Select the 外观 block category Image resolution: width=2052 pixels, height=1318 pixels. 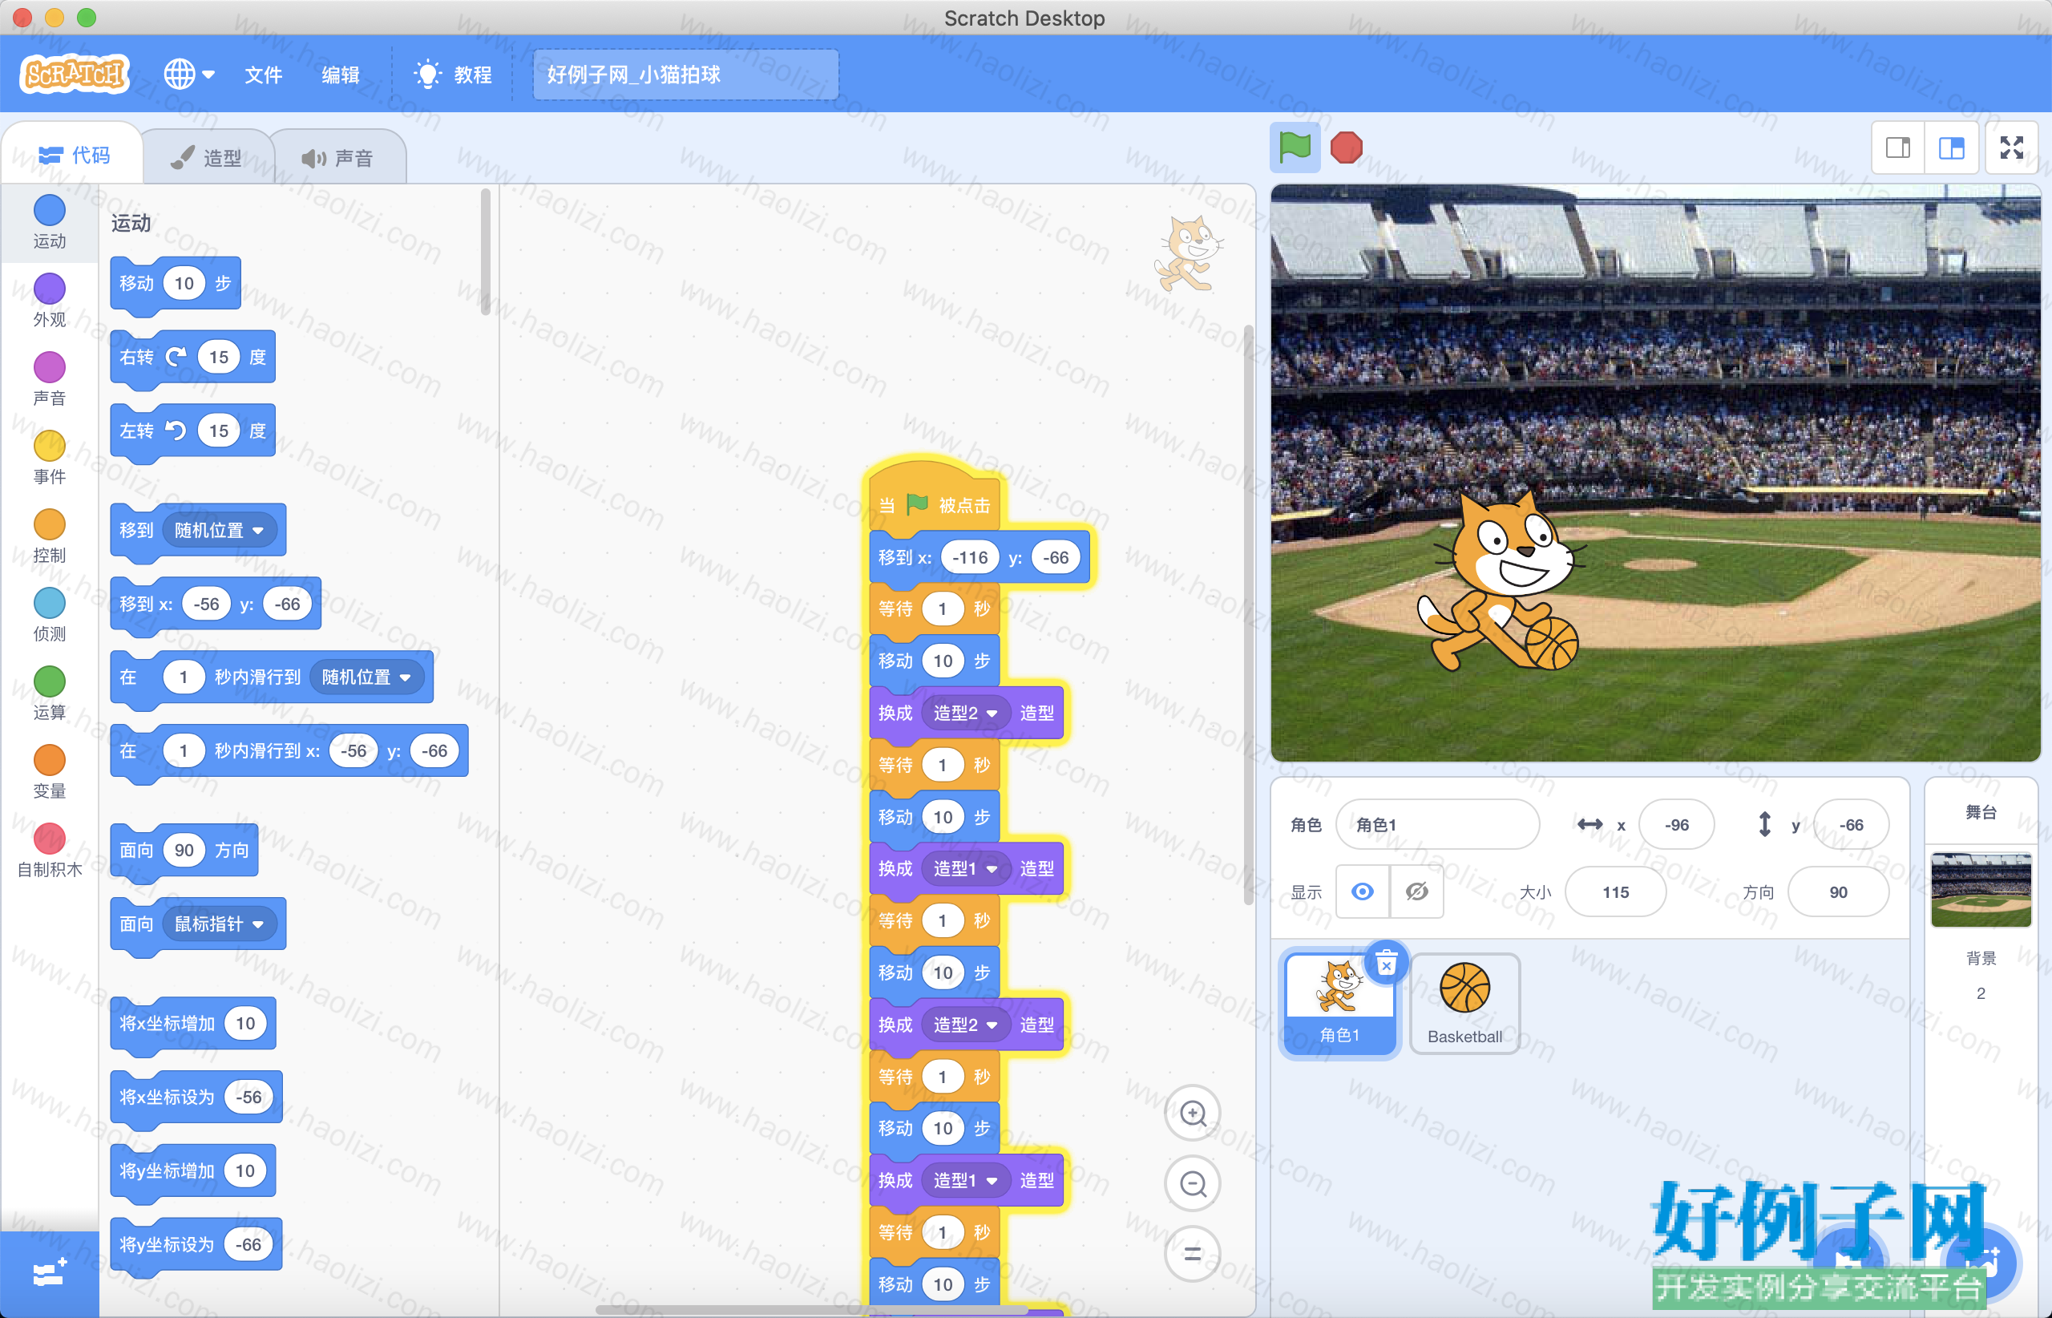tap(50, 301)
